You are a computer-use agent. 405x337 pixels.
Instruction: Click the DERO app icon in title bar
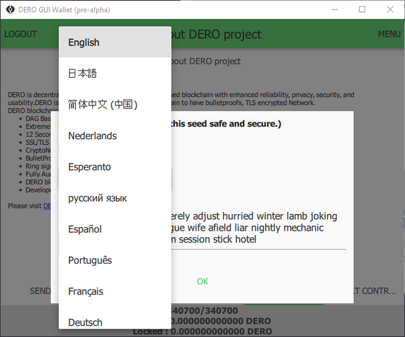(10, 9)
